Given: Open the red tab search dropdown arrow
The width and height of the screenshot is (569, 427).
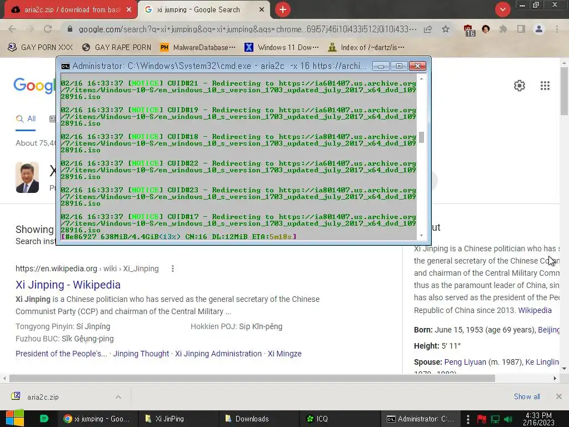Looking at the screenshot, I should point(502,9).
